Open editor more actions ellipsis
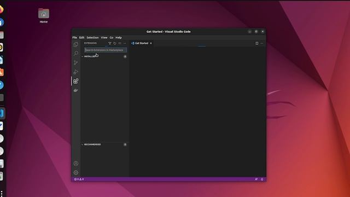Screen dimensions: 350x197 point(262,43)
